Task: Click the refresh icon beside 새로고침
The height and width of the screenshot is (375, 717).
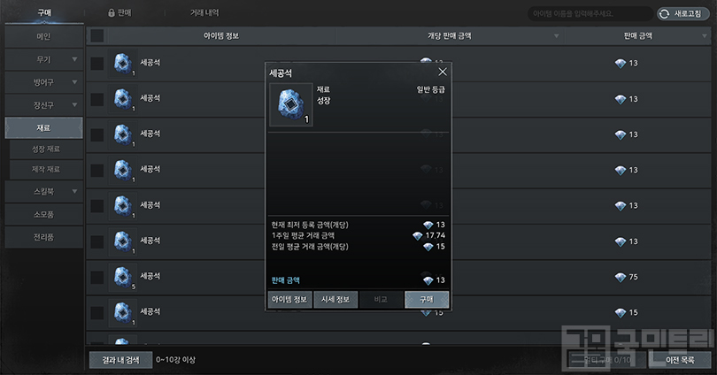Action: 665,13
